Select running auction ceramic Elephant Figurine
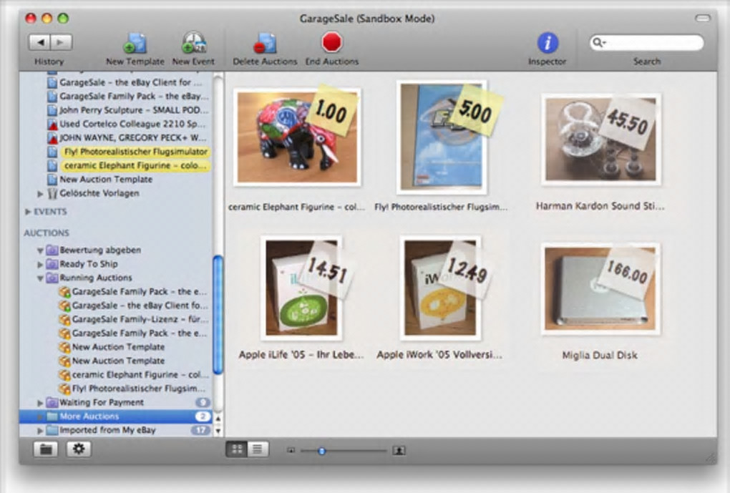Viewport: 730px width, 493px height. point(115,375)
